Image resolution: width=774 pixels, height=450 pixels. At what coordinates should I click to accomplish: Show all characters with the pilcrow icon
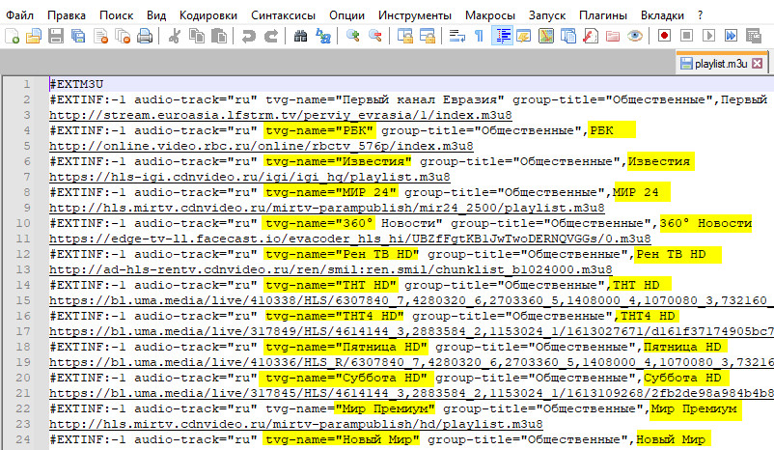[x=479, y=36]
